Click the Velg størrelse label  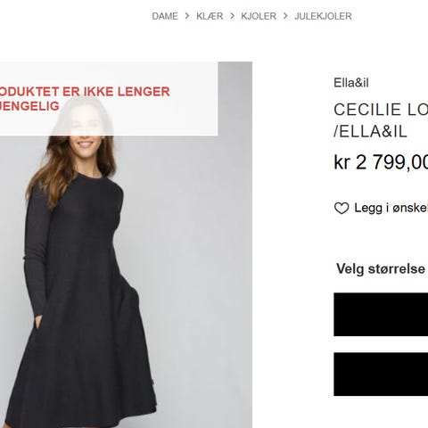click(381, 269)
